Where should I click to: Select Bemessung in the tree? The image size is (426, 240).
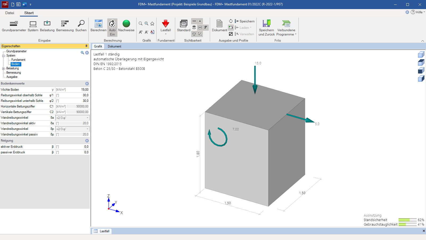coord(14,73)
